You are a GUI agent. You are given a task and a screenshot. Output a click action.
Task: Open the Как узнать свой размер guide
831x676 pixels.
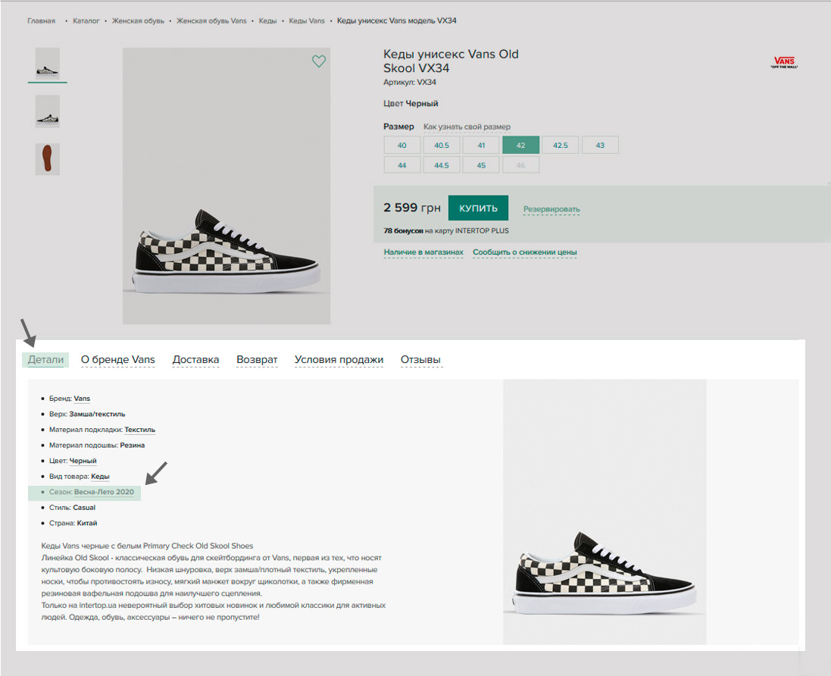(467, 127)
